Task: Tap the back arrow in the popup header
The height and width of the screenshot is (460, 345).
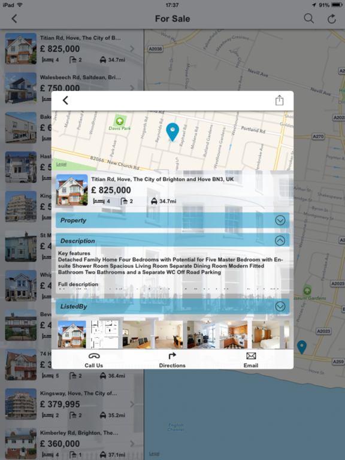Action: point(65,101)
